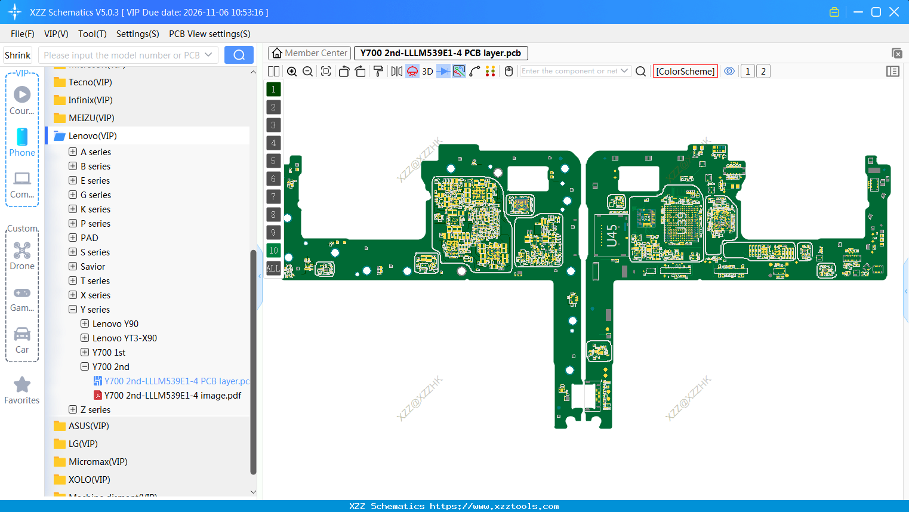The image size is (909, 512).
Task: Open the Tool menu
Action: [92, 34]
